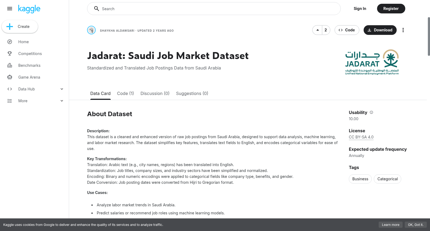This screenshot has height=231, width=430.
Task: Click the author name Shaykha Aldawsari
Action: [117, 31]
